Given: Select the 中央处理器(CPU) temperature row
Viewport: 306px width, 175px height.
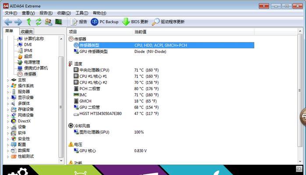Looking at the screenshot, I should (164, 70).
